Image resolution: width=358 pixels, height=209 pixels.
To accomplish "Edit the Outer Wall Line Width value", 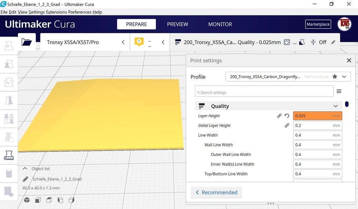I will (x=317, y=155).
